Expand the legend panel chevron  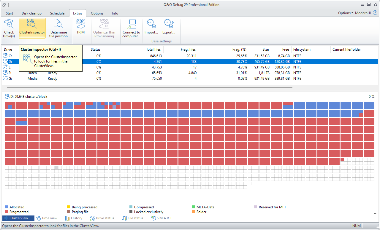[375, 213]
